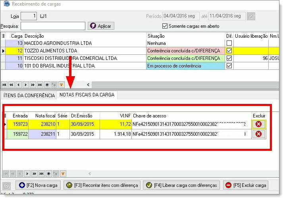Click Vl.NF value 11,72

[116, 124]
